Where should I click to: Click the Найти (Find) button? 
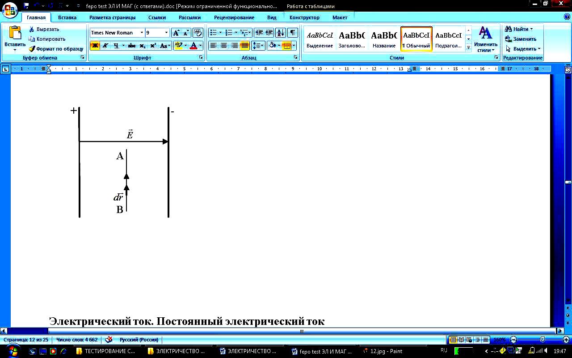519,29
